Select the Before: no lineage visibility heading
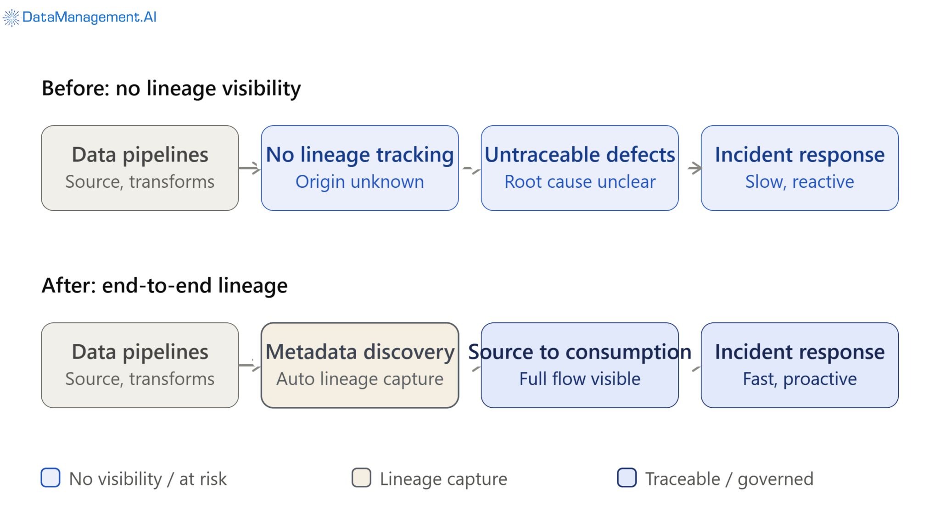Viewport: 940px width, 529px height. [171, 88]
